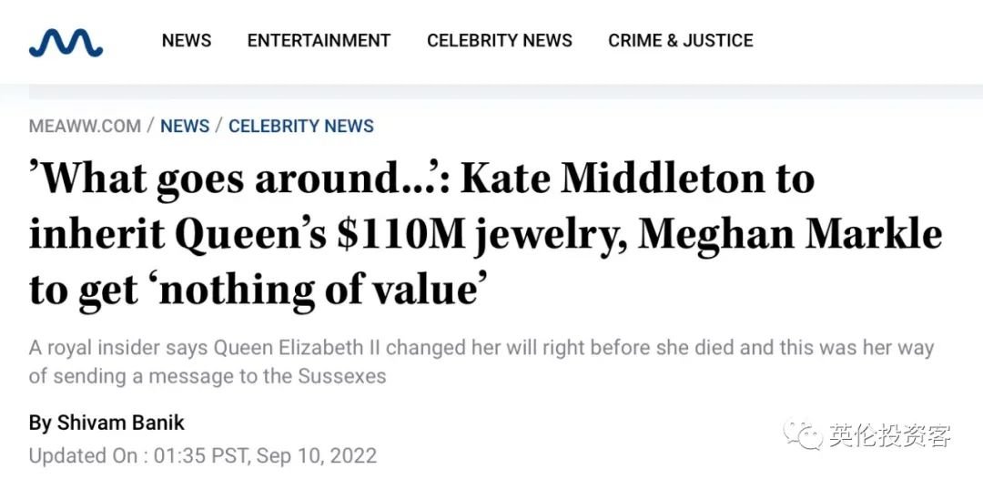The image size is (983, 479).
Task: Select CELEBRITY NEWS in the top navigation
Action: pyautogui.click(x=499, y=41)
